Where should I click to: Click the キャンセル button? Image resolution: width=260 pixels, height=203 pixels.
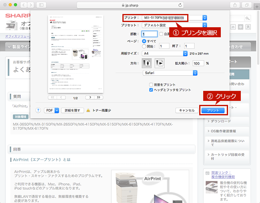point(187,111)
